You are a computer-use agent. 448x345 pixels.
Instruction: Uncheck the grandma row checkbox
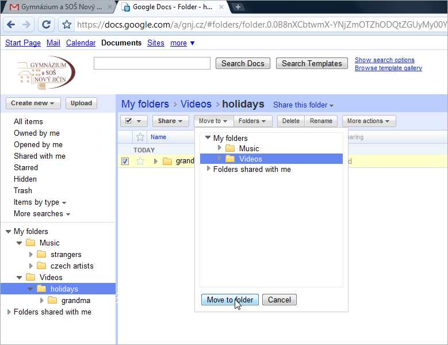(x=125, y=162)
